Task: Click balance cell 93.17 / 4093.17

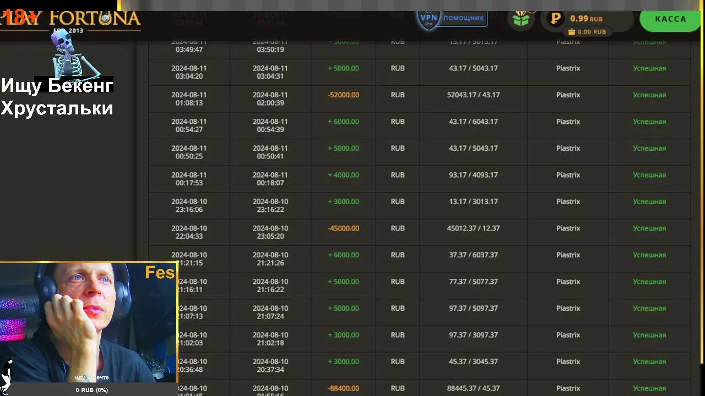Action: pos(473,175)
